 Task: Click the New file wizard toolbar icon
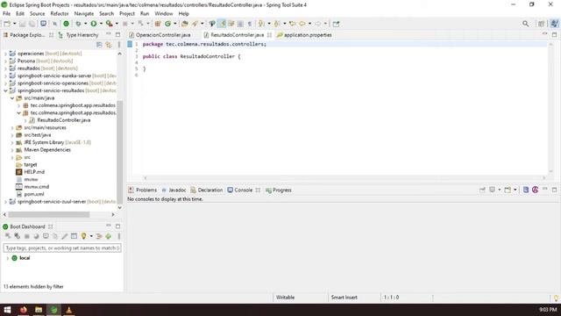pos(7,24)
